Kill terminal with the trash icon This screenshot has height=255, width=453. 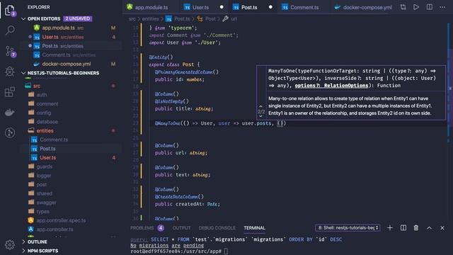[x=416, y=228]
